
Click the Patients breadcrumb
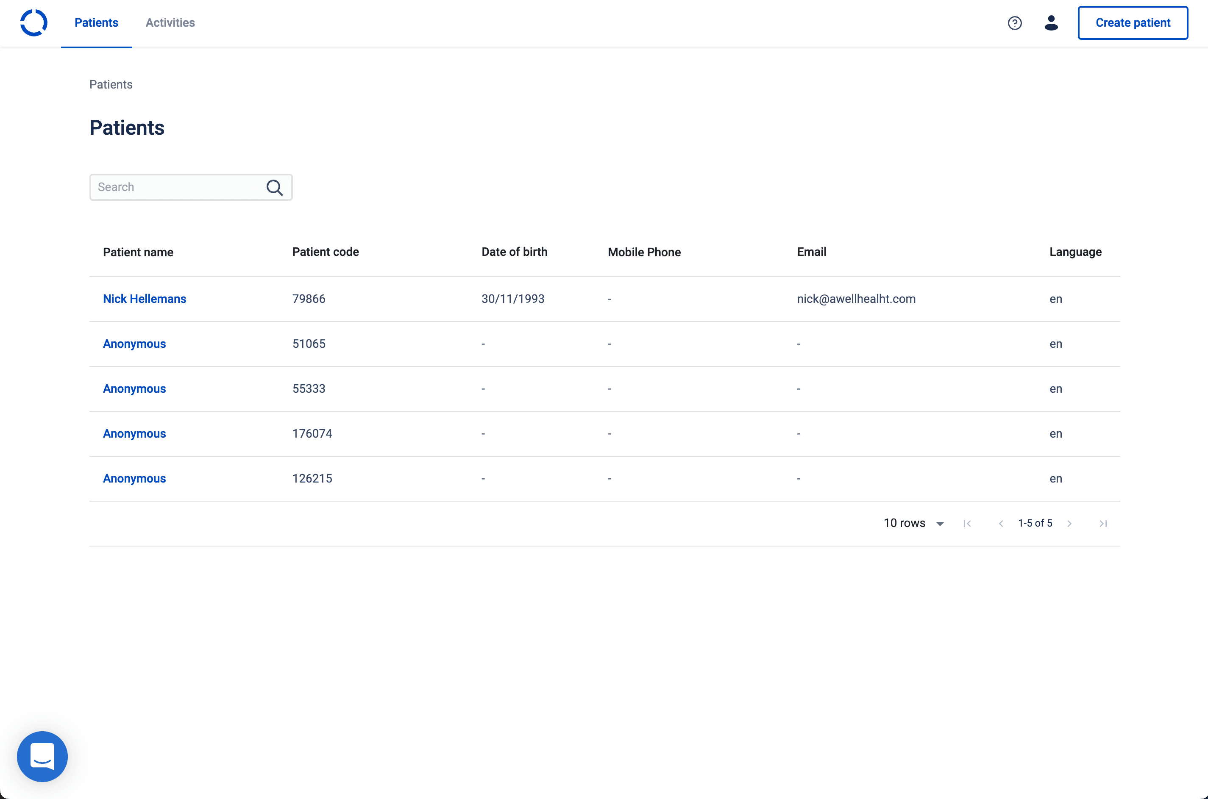click(x=111, y=85)
